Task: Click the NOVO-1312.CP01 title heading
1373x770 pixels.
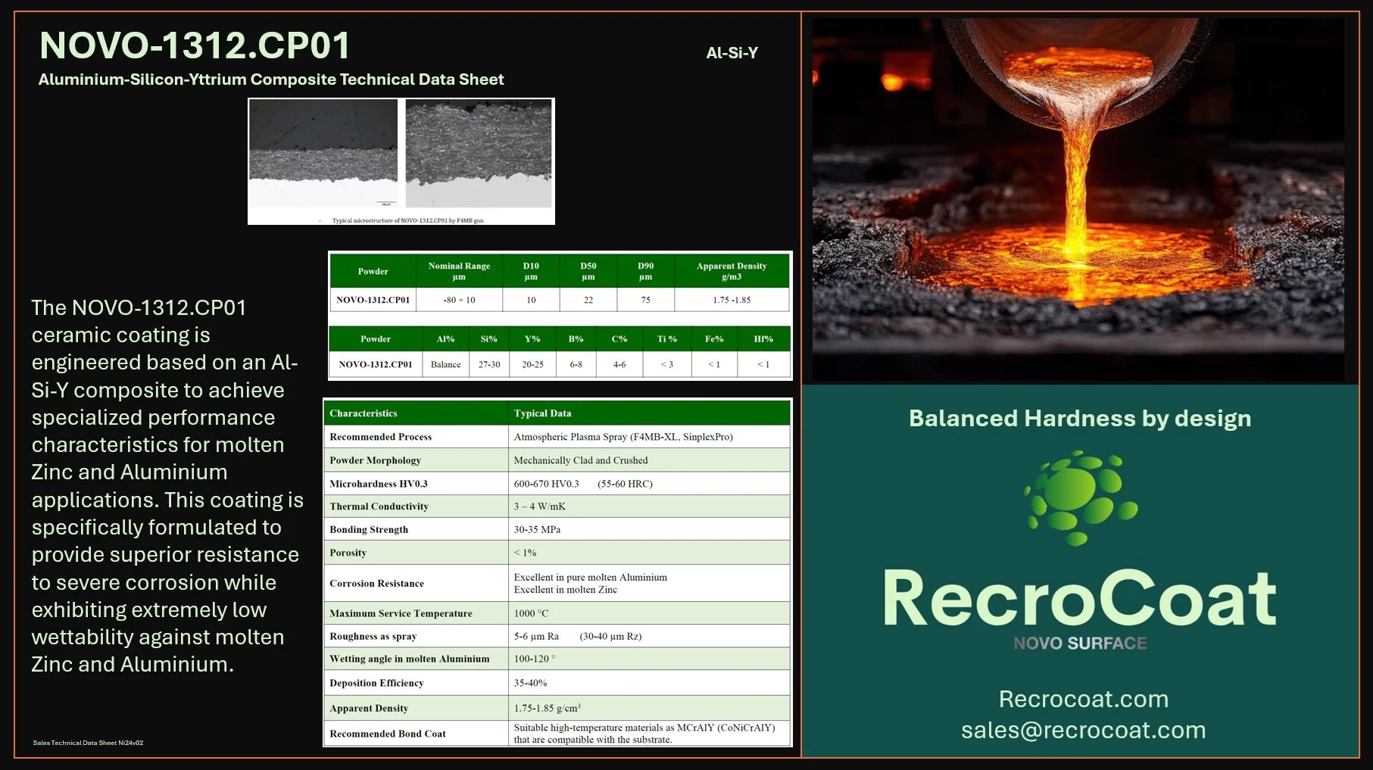Action: coord(195,45)
